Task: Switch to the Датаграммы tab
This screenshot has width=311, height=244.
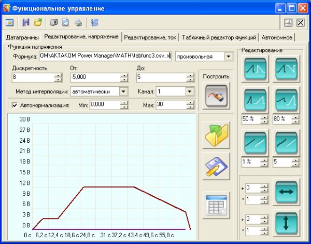Action: point(22,37)
